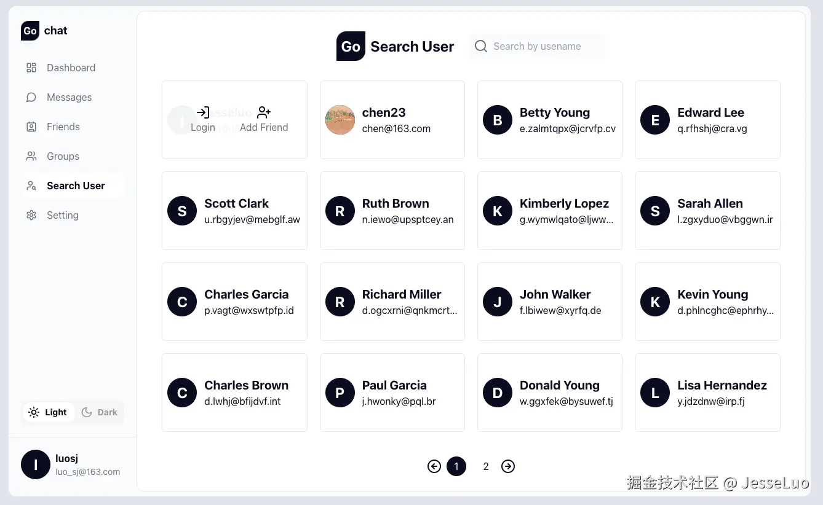
Task: Click Charles Brown's C avatar
Action: [182, 393]
